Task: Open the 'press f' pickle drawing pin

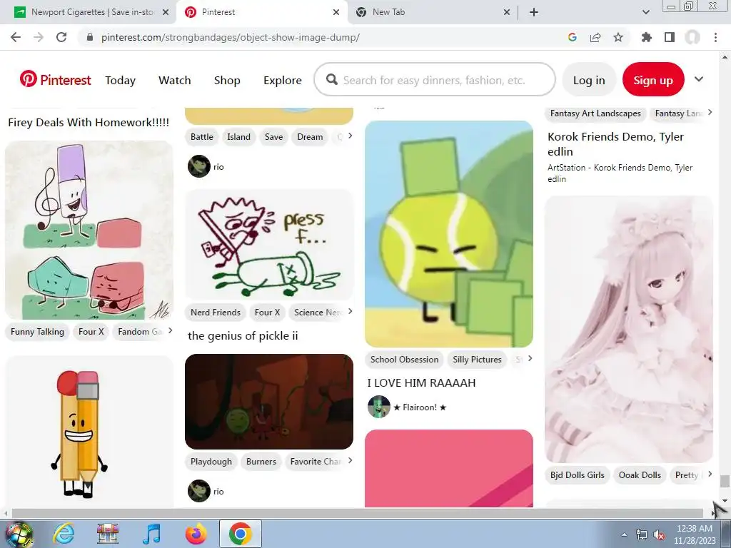Action: pos(269,245)
